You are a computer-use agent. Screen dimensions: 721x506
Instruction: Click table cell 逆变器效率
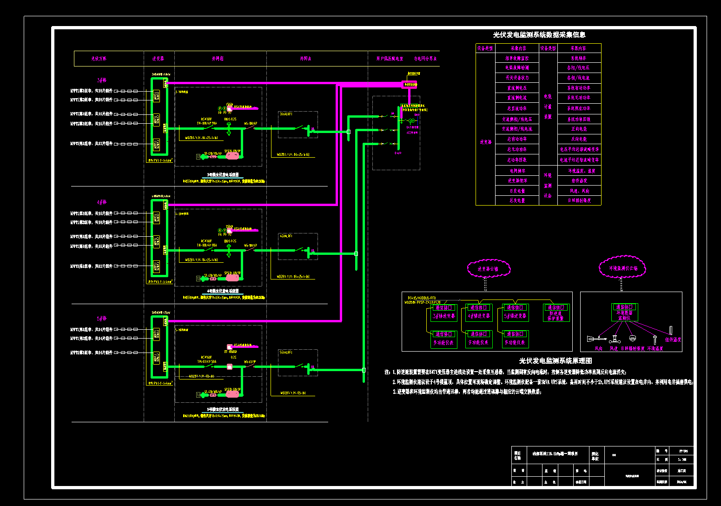(x=517, y=180)
